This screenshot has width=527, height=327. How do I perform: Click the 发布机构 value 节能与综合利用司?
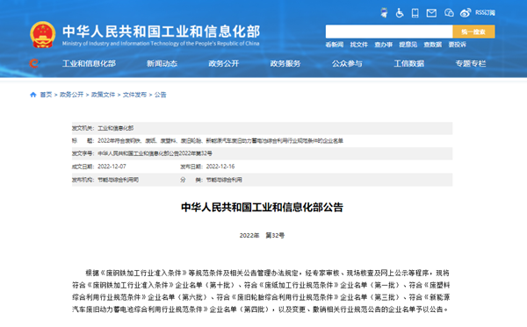click(118, 180)
